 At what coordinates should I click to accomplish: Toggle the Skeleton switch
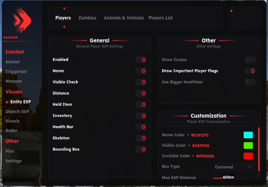(x=141, y=138)
